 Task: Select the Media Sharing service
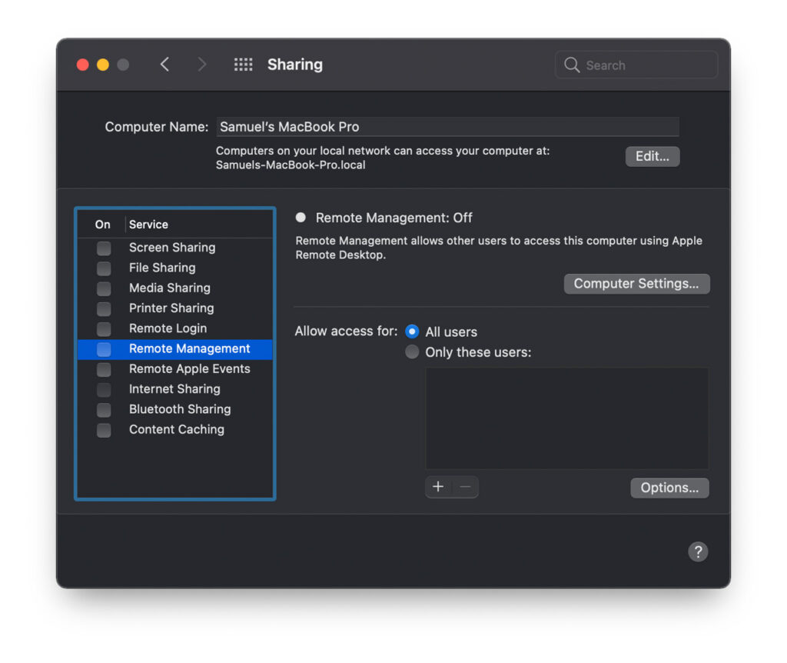click(x=169, y=288)
